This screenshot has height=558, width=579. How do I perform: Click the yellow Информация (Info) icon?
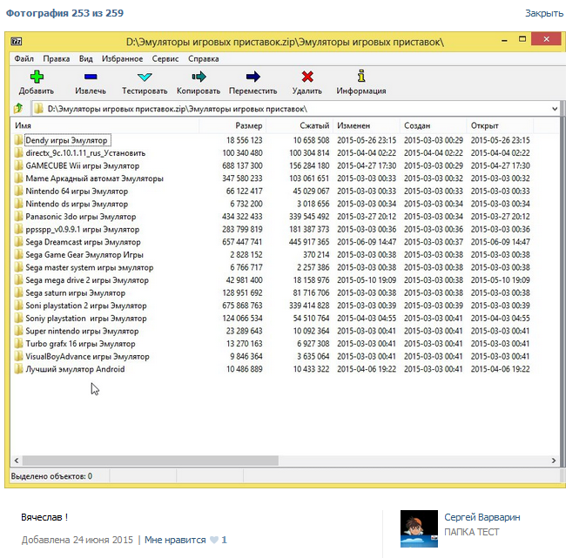tap(361, 76)
